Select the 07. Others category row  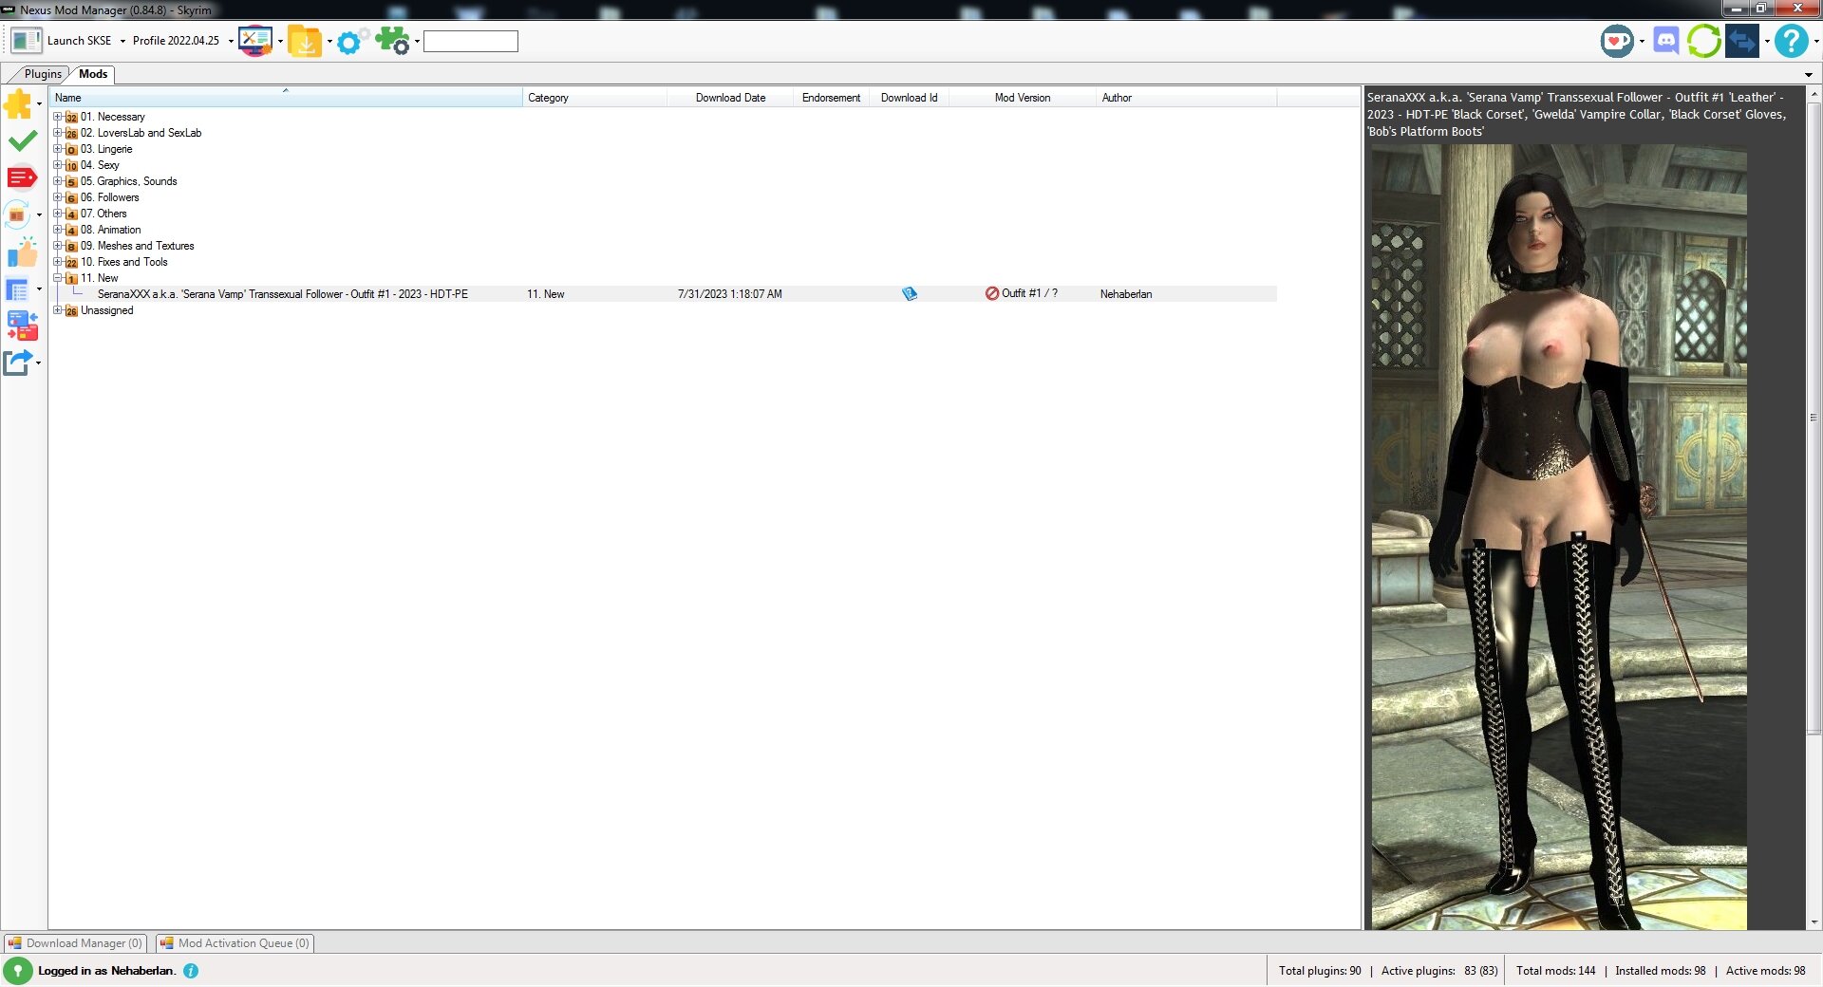(103, 214)
